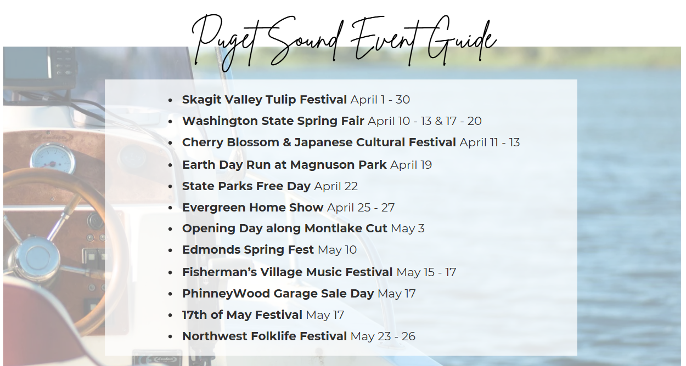
Task: Click the May 15 - 17 date text
Action: [426, 272]
